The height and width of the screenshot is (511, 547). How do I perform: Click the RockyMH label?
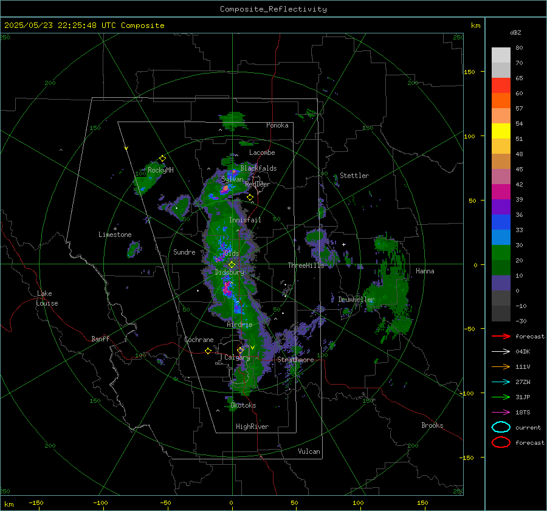[x=160, y=170]
